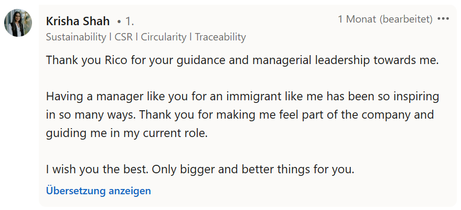Viewport: 461px width, 210px height.
Task: Click the 1 Monat timestamp
Action: click(x=357, y=19)
